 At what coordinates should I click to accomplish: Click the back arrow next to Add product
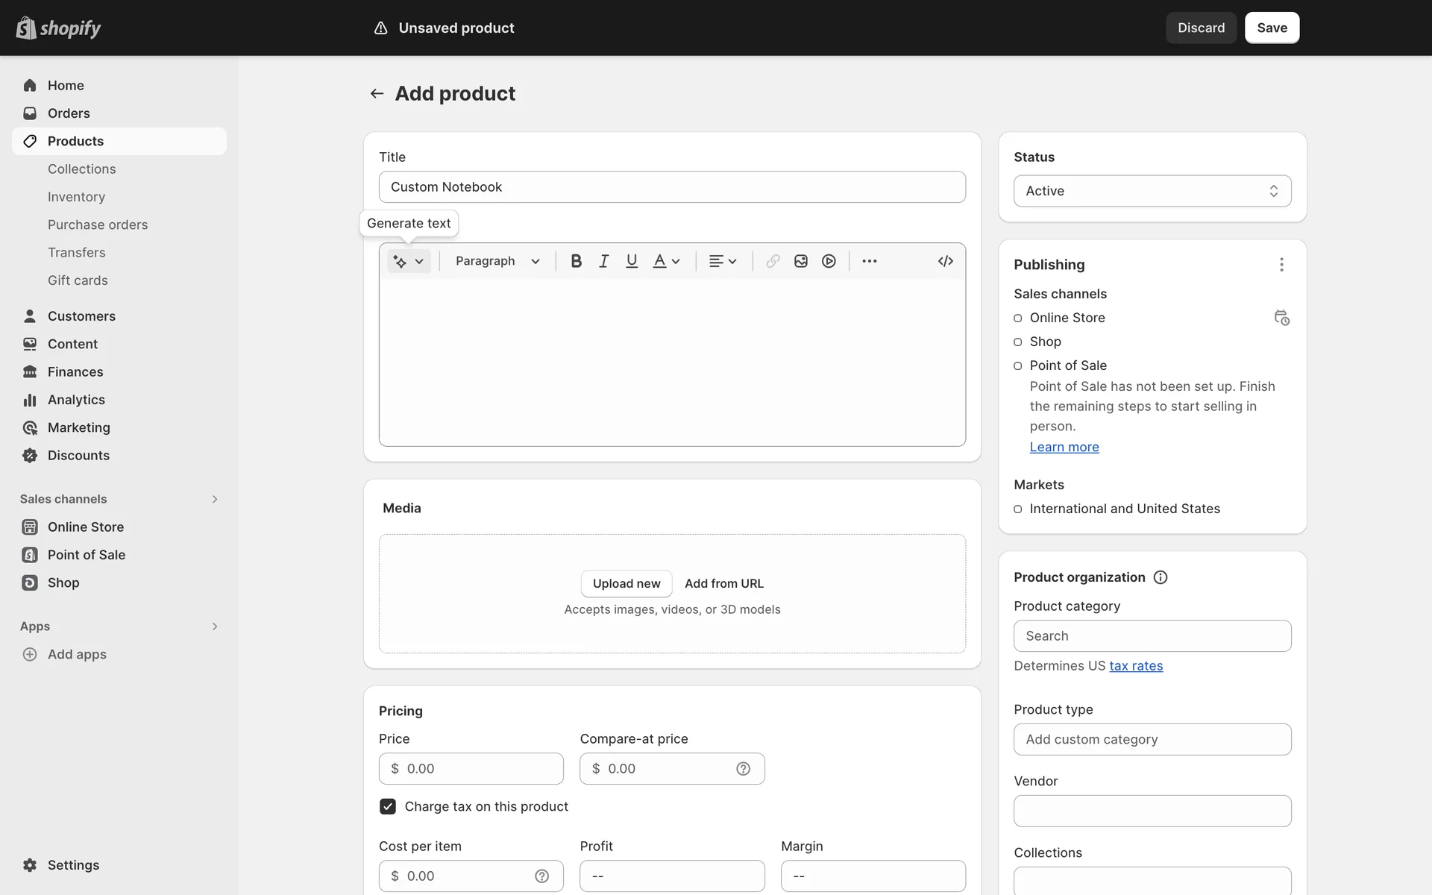377,93
